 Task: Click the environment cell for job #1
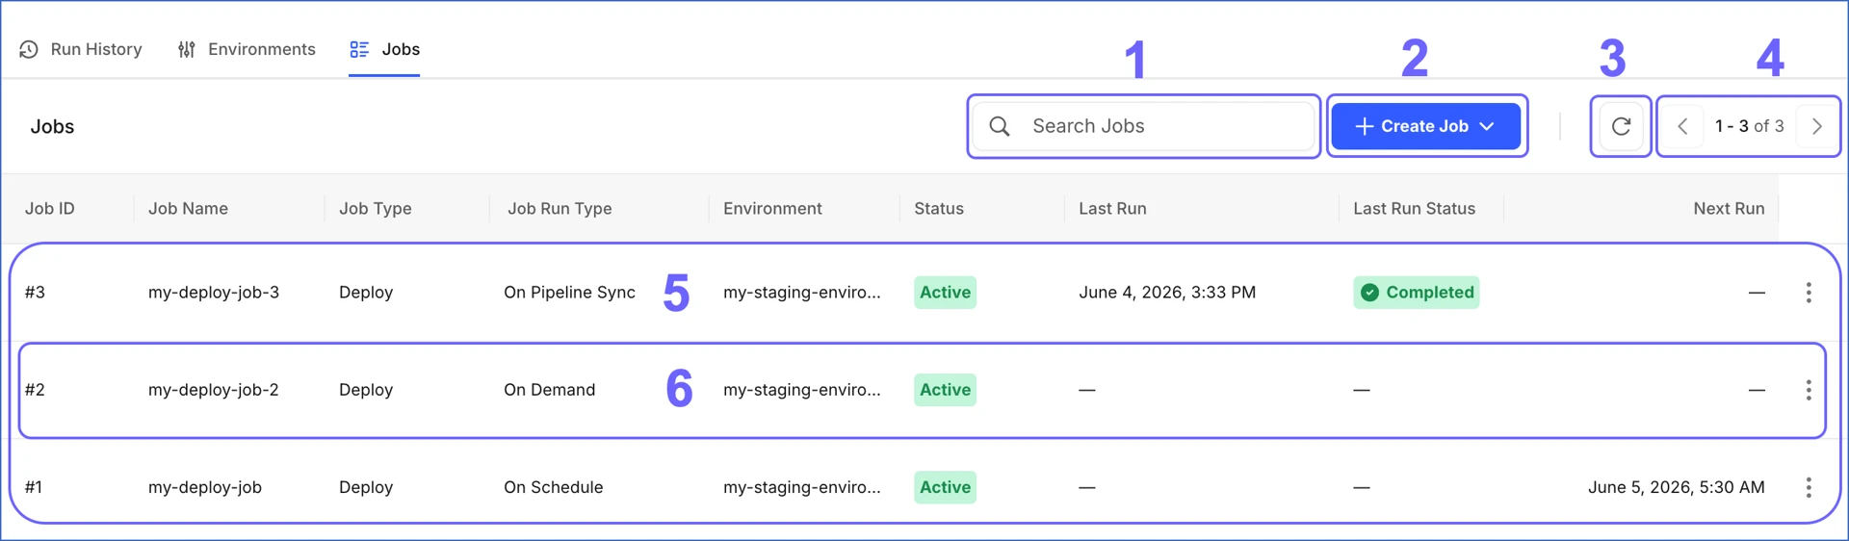(801, 487)
